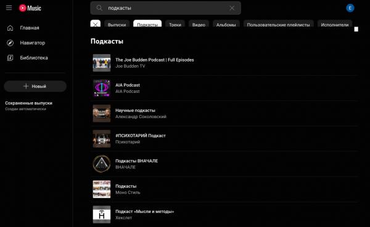Screen dimensions: 370x227
Task: Click Моно Стиль author name
Action: tap(128, 193)
